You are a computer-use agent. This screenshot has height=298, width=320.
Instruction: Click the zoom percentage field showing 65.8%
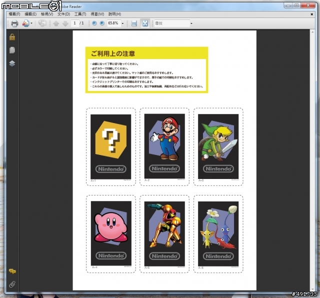click(x=113, y=23)
